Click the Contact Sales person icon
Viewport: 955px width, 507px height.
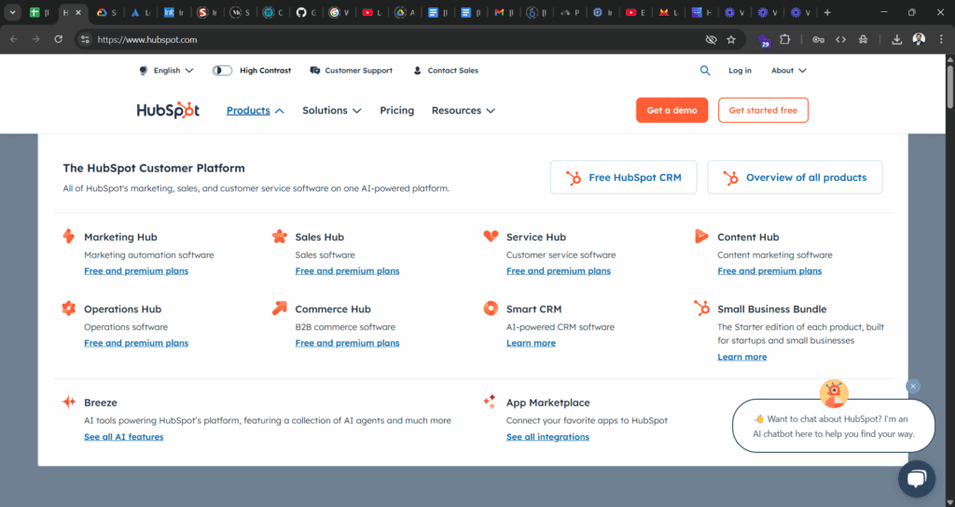(x=417, y=71)
